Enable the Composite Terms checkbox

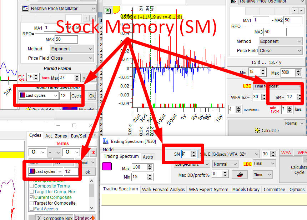(x=31, y=186)
